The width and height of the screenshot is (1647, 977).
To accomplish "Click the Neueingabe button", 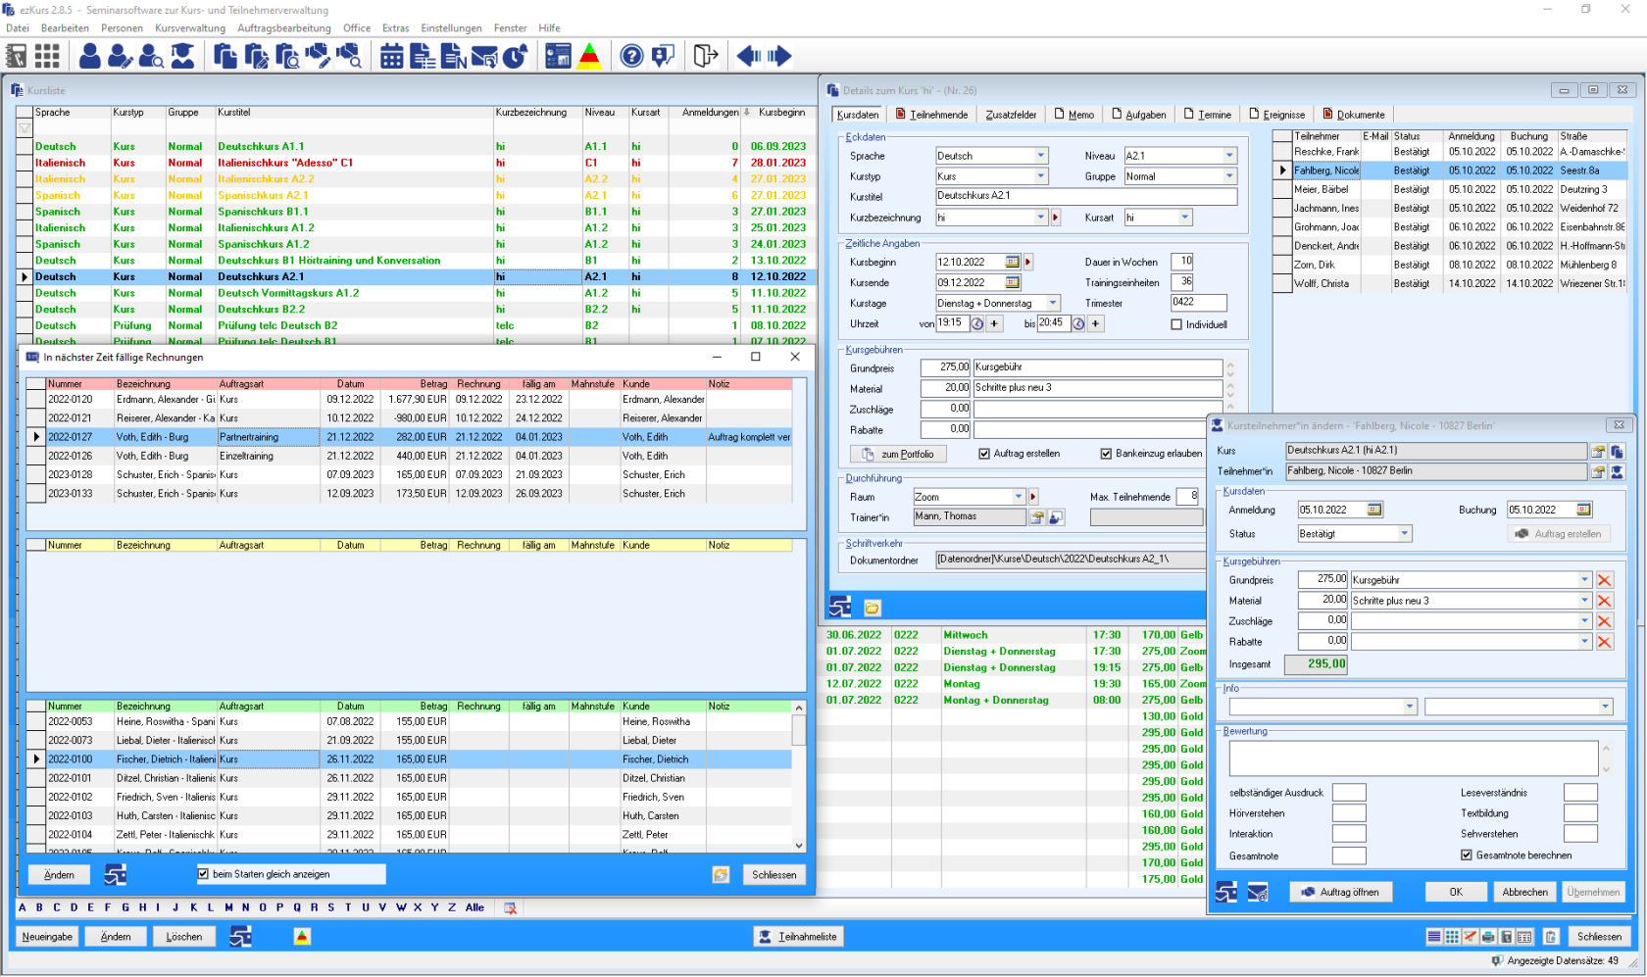I will tap(46, 936).
